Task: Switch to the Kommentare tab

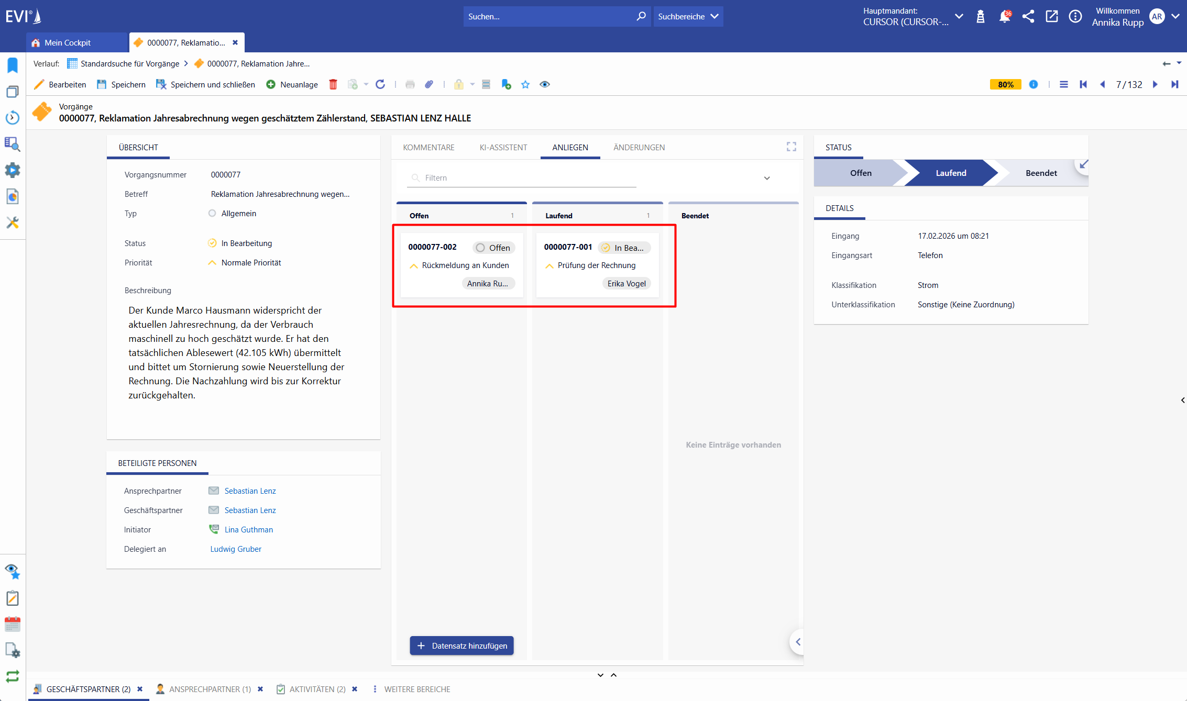Action: pos(428,147)
